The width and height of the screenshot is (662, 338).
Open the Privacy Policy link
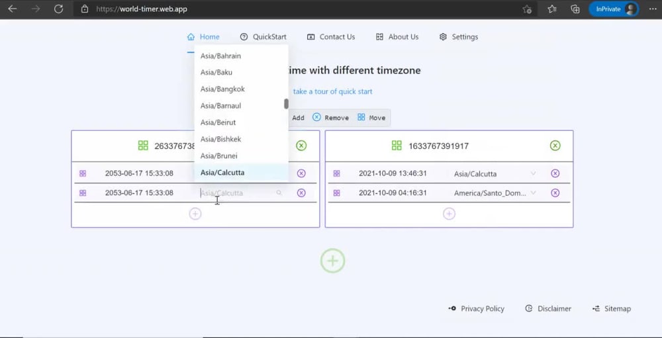(476, 309)
